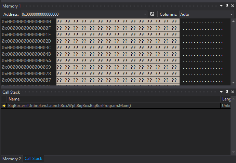Click memory address 0x000000000000003C
Image resolution: width=236 pixels, height=163 pixels.
(26, 47)
